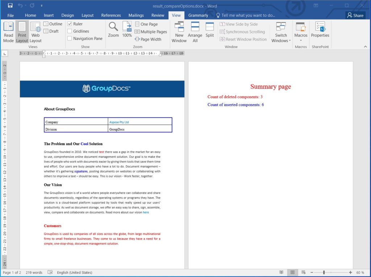Open Switch Windows dropdown

(281, 38)
